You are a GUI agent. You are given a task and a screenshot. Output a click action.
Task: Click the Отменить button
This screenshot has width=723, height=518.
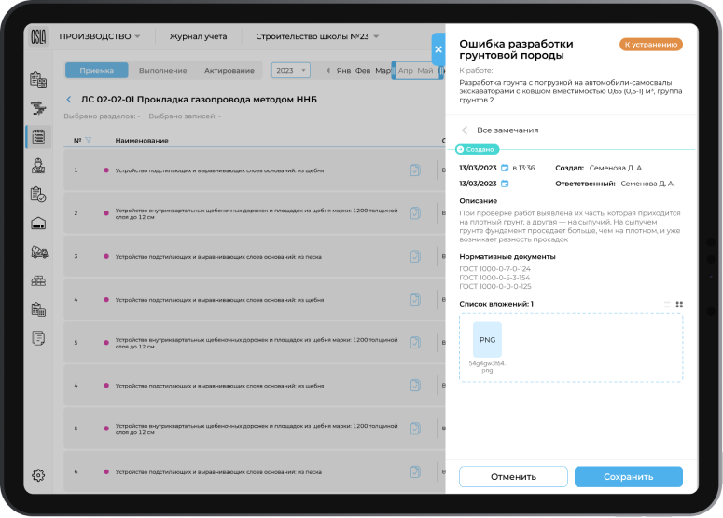pos(513,476)
